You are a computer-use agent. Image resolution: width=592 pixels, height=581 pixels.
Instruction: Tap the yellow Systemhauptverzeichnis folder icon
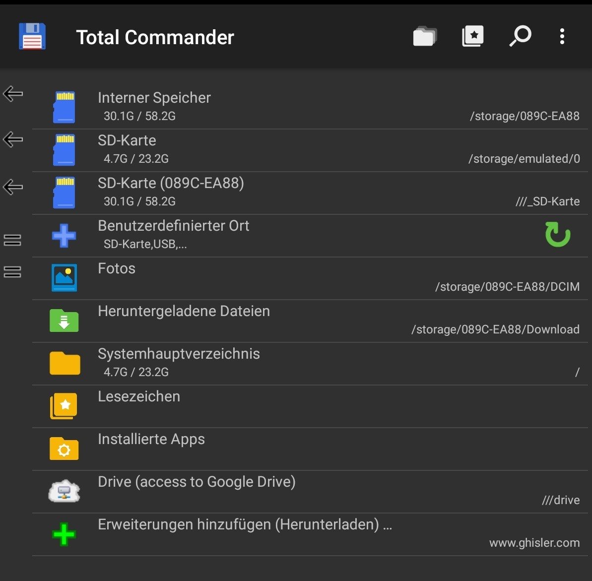(x=65, y=363)
